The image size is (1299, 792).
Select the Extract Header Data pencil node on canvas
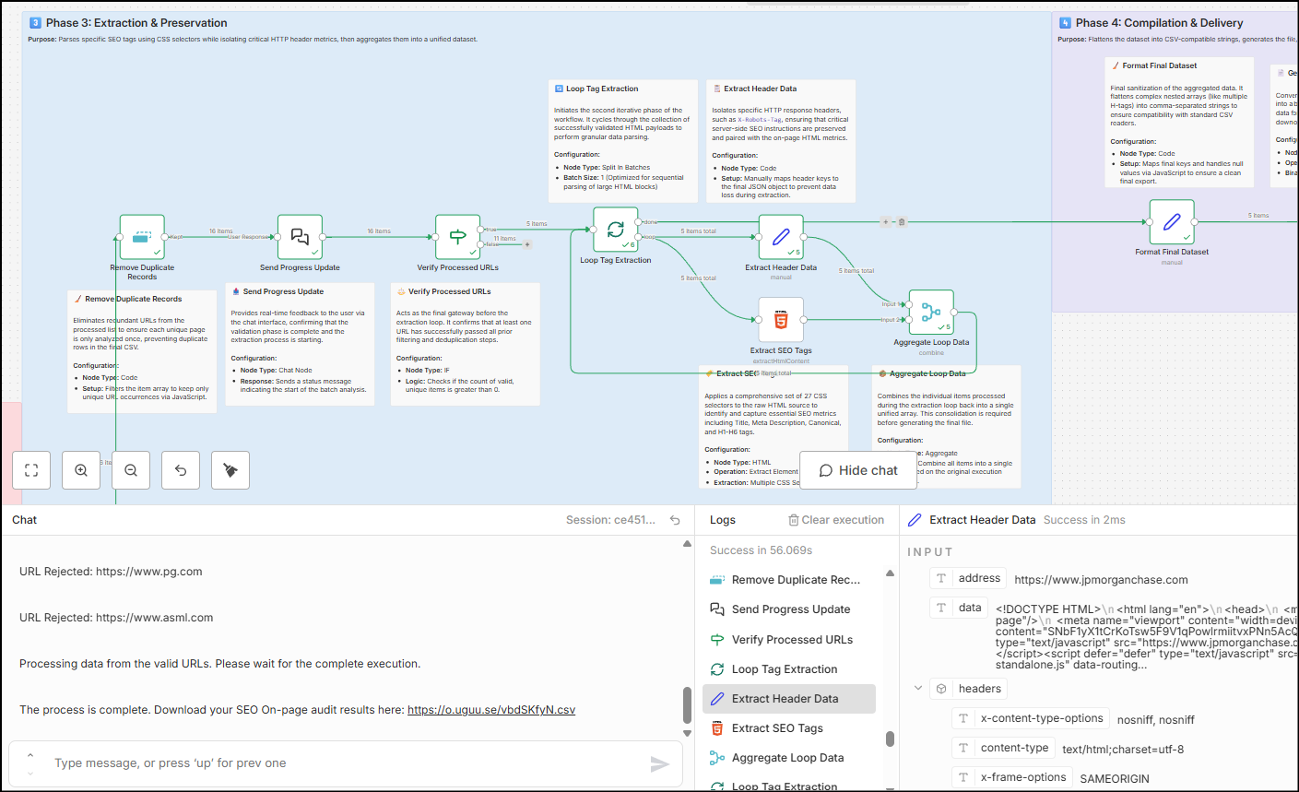pos(781,237)
